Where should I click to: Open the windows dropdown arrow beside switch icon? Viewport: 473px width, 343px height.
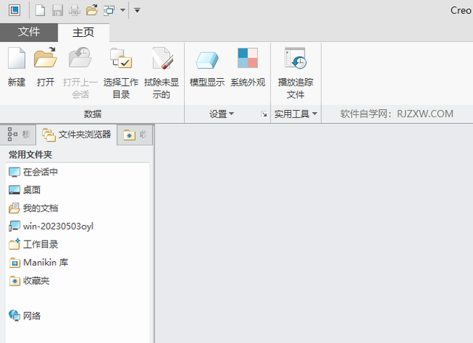[x=123, y=10]
